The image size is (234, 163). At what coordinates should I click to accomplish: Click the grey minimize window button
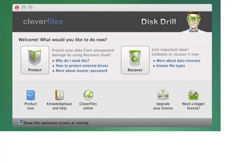click(24, 8)
